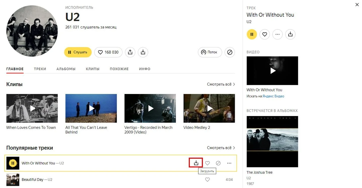Open more options for With Or Without You row
Image resolution: width=362 pixels, height=188 pixels.
click(229, 163)
